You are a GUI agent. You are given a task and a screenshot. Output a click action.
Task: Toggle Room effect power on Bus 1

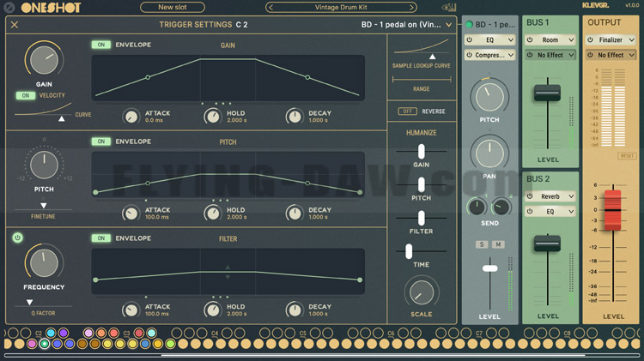click(x=530, y=39)
